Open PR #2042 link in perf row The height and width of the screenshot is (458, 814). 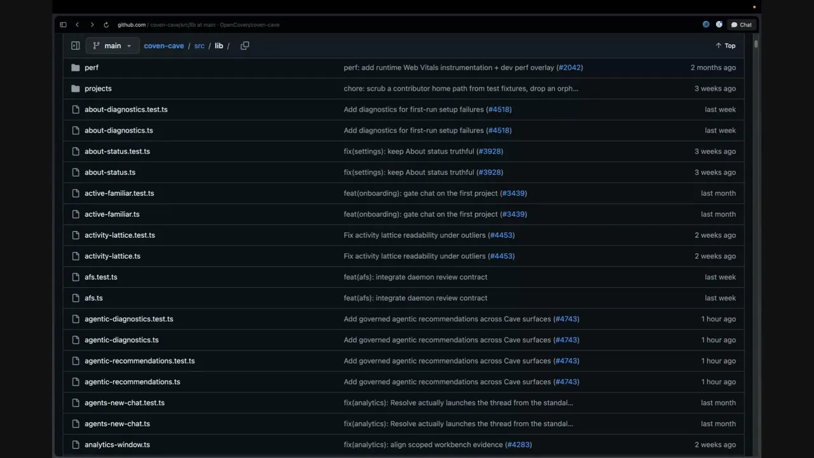pyautogui.click(x=569, y=67)
